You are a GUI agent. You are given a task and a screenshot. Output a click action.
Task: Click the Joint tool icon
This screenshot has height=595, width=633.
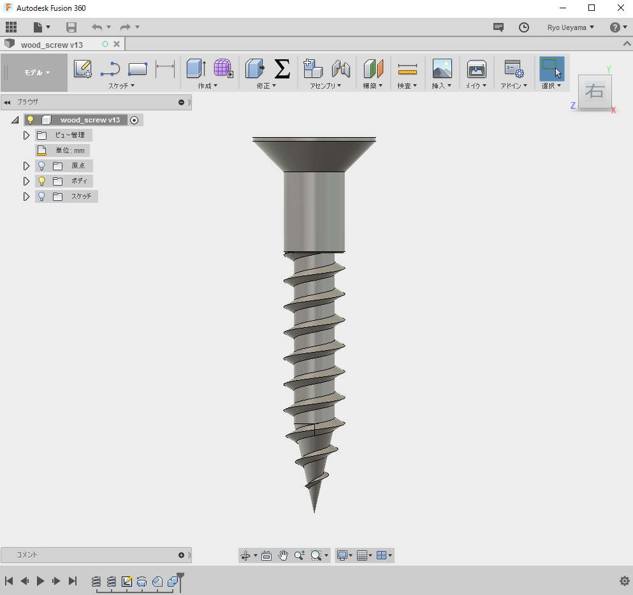[340, 68]
